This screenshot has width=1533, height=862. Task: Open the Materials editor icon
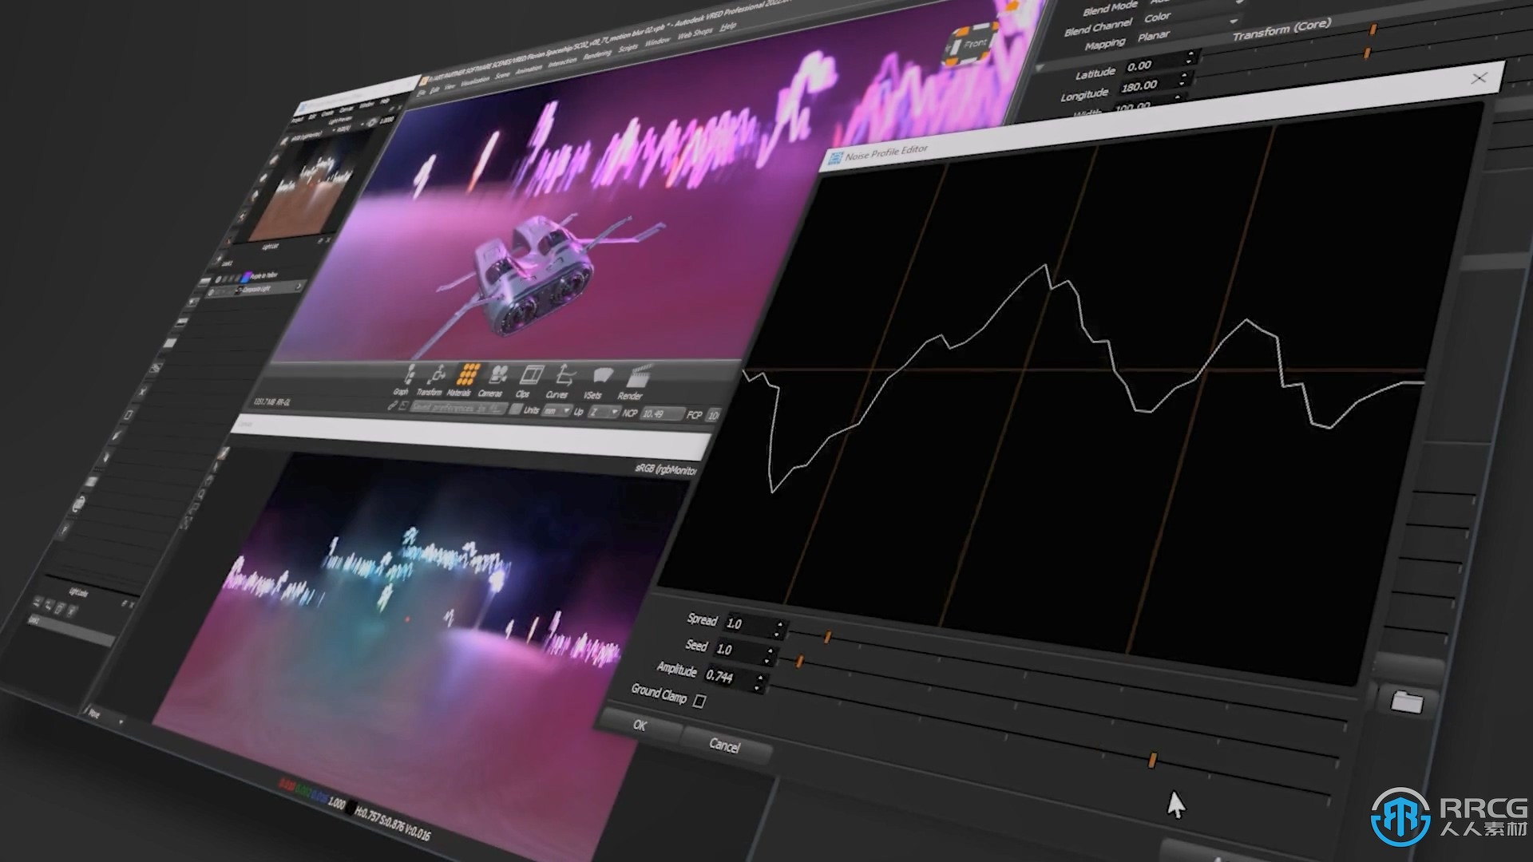click(x=465, y=380)
